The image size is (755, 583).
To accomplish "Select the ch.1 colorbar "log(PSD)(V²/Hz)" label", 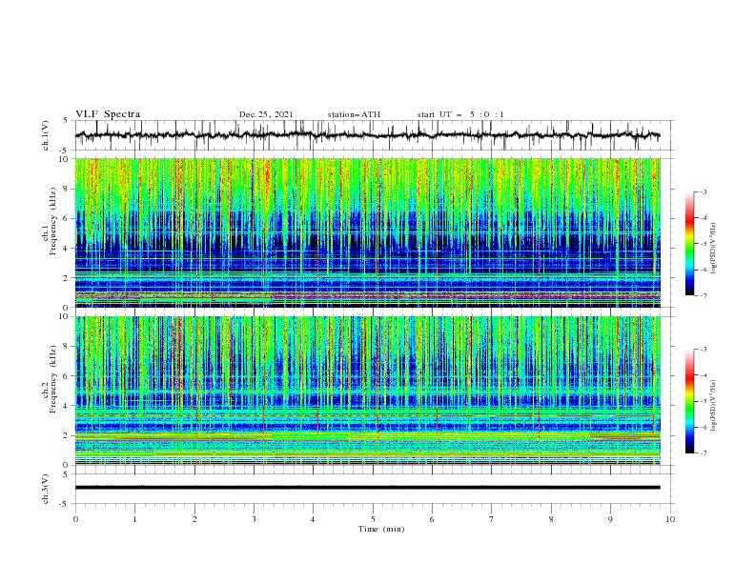I will click(x=713, y=248).
